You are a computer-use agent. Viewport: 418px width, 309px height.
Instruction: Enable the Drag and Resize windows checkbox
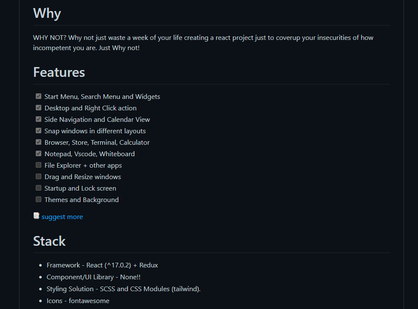point(39,177)
